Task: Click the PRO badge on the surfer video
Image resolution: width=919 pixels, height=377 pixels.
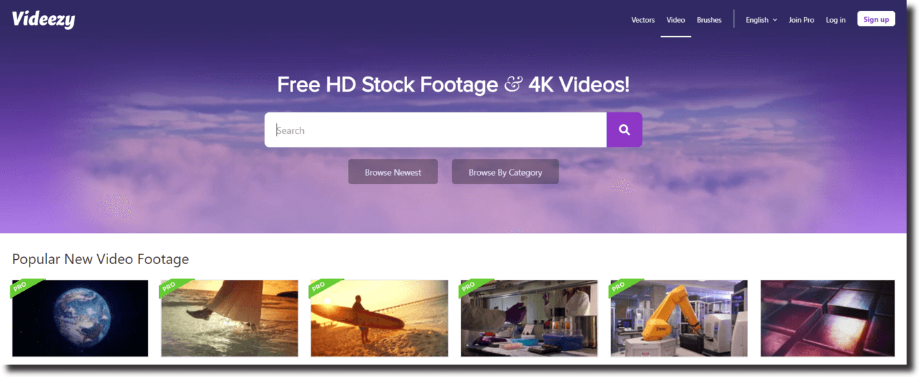Action: 323,287
